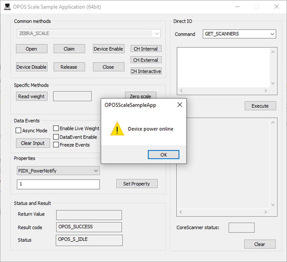
Task: Toggle Freeze Events checkbox
Action: (56, 145)
